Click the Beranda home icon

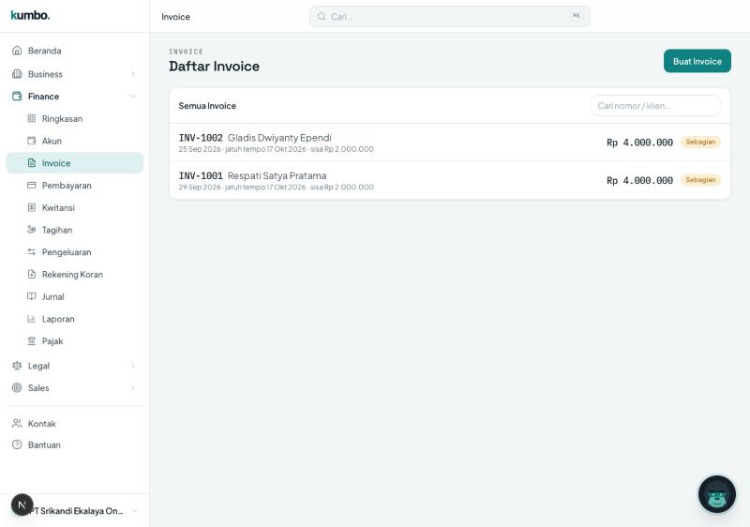tap(17, 51)
